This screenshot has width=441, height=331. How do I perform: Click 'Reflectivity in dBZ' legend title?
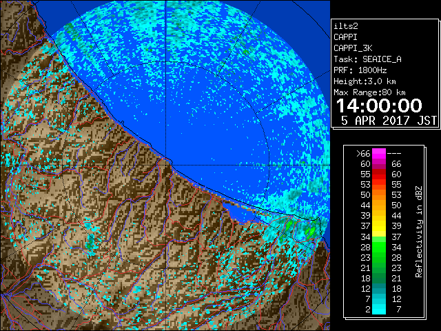click(419, 232)
